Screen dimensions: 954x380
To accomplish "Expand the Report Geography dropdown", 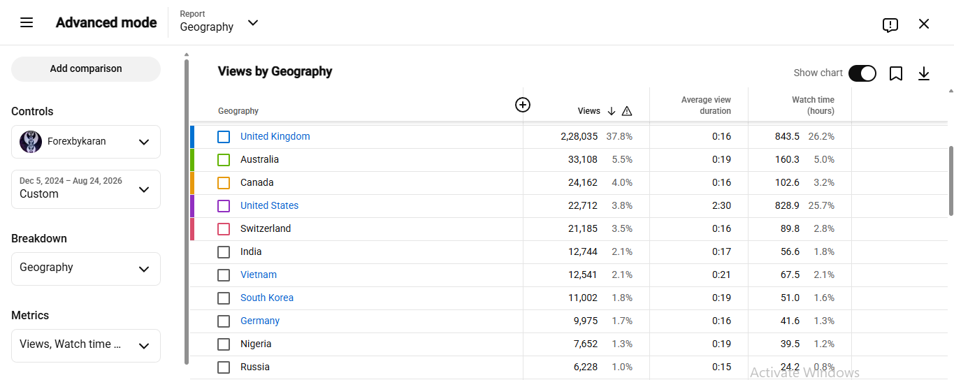I will tap(219, 22).
